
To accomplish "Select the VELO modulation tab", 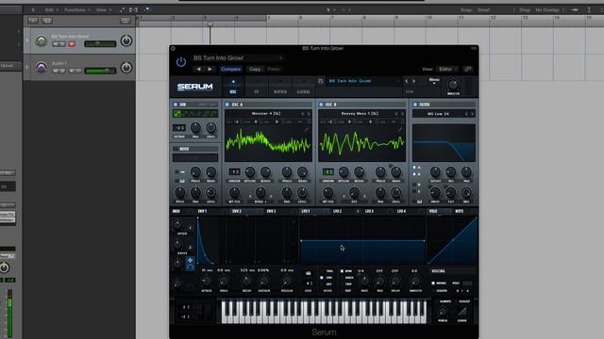I will pos(433,211).
